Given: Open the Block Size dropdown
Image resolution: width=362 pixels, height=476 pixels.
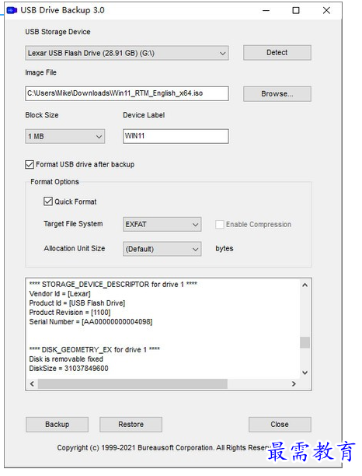Looking at the screenshot, I should [x=65, y=136].
